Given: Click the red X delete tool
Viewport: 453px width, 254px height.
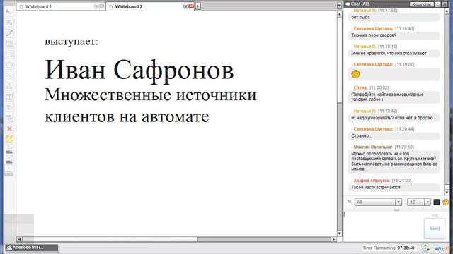Looking at the screenshot, I should click(9, 128).
